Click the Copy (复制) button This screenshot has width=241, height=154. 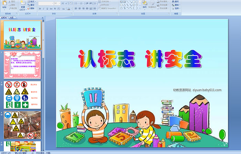tap(12, 5)
